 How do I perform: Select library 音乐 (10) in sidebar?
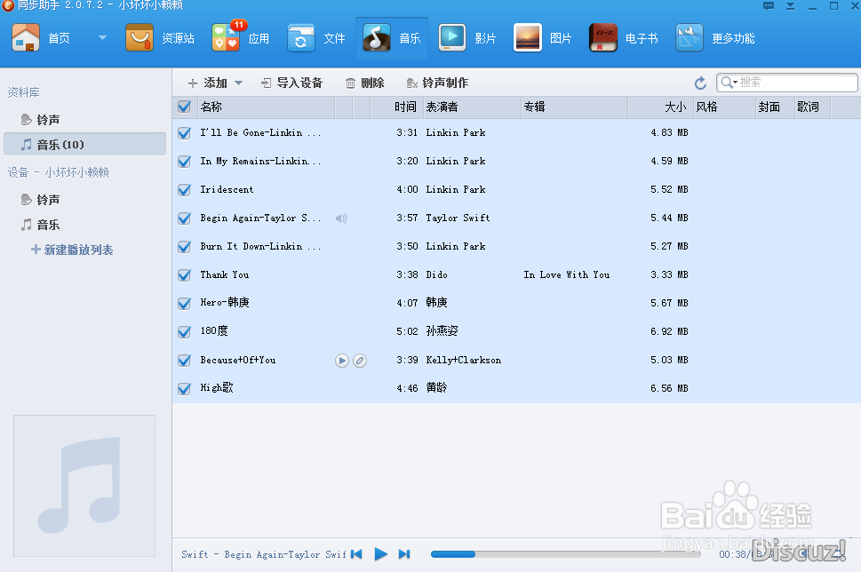(x=85, y=145)
